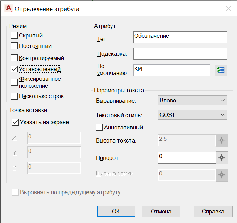This screenshot has width=237, height=223.
Task: Expand the Текстовый стиль dropdown GOST
Action: click(x=193, y=115)
